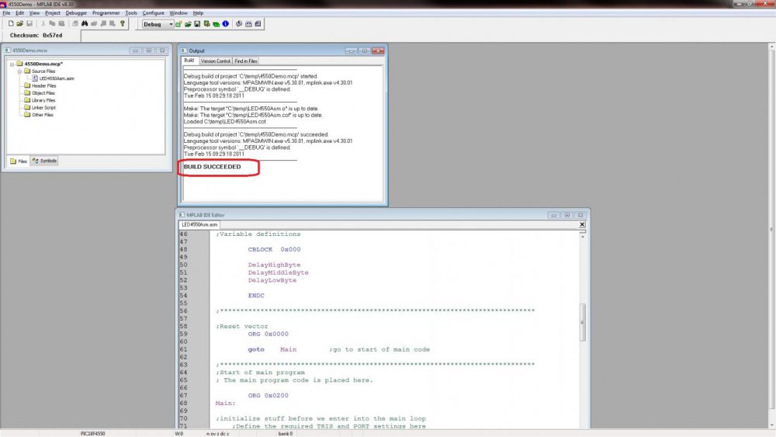Open the Project menu
The image size is (776, 437).
(53, 13)
